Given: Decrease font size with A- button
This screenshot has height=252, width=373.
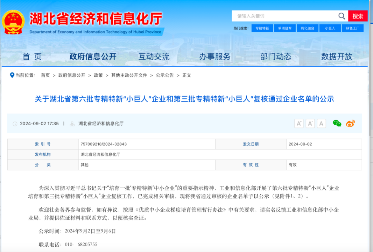Looking at the screenshot, I should (310, 123).
